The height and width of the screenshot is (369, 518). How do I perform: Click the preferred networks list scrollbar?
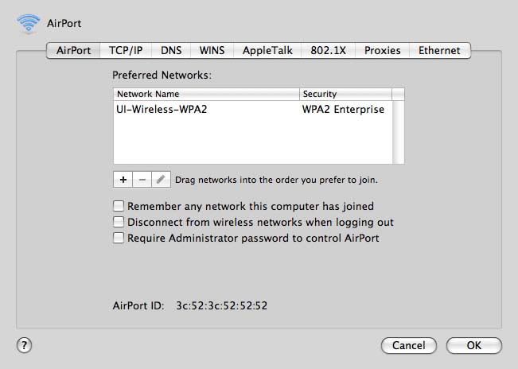click(x=398, y=132)
